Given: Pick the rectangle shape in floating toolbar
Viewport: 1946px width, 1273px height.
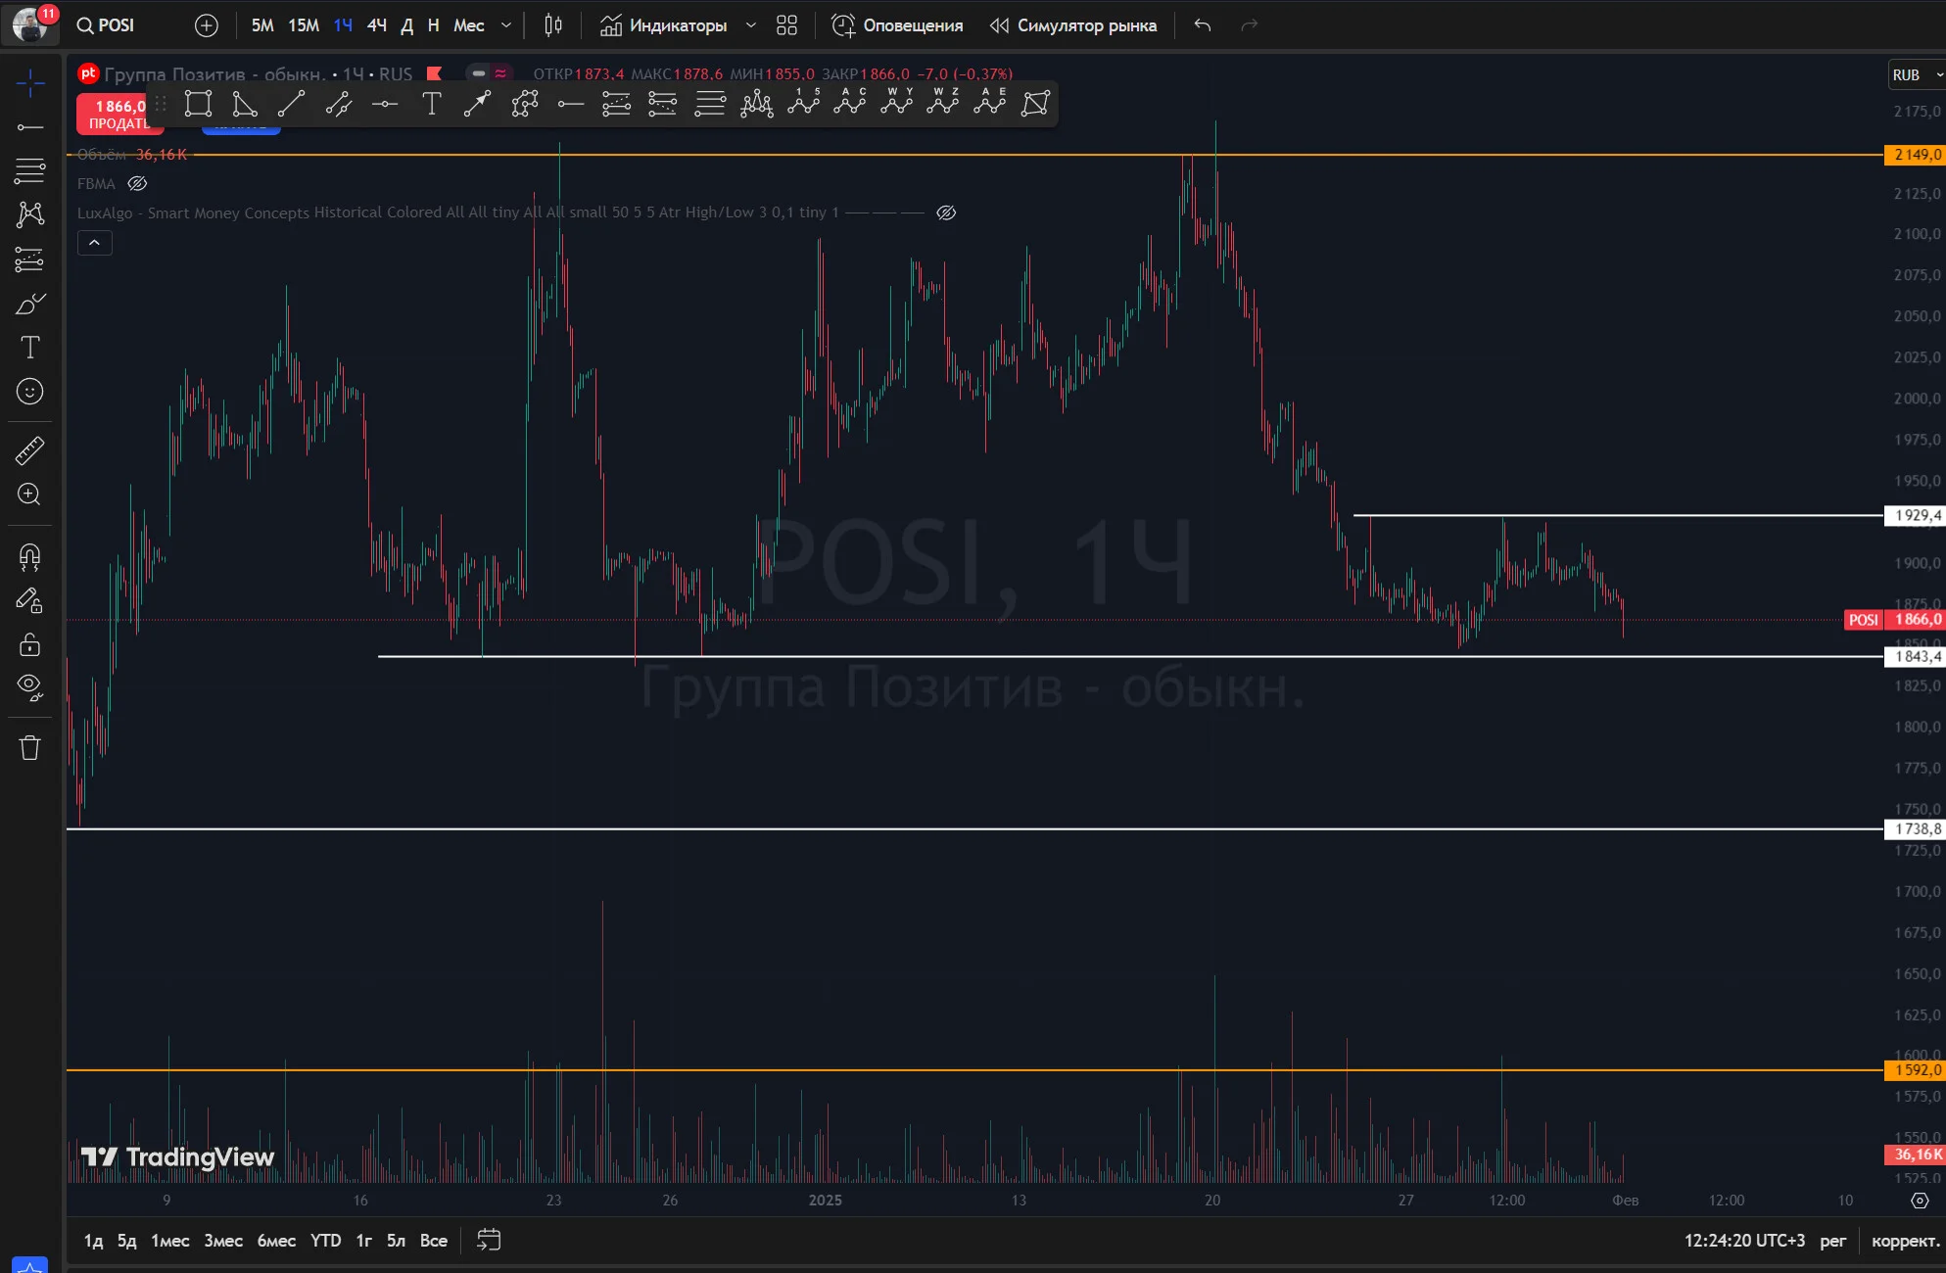Looking at the screenshot, I should coord(198,104).
